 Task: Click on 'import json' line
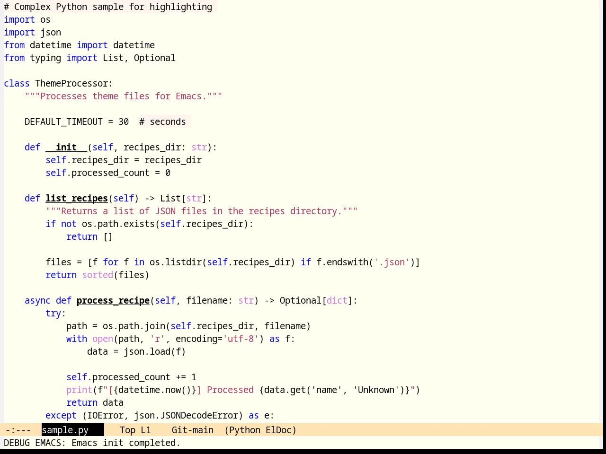pyautogui.click(x=32, y=32)
